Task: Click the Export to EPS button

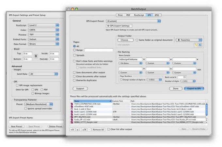Action: tap(194, 88)
